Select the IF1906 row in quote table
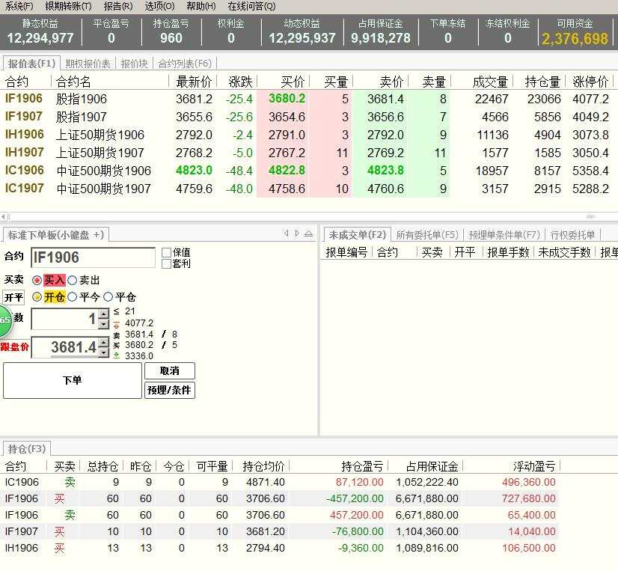This screenshot has height=571, width=618. tap(308, 99)
